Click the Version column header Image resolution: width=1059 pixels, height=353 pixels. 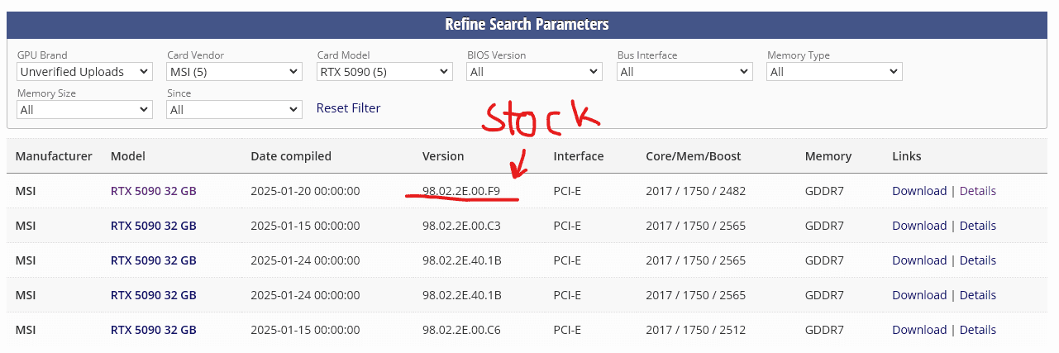443,156
